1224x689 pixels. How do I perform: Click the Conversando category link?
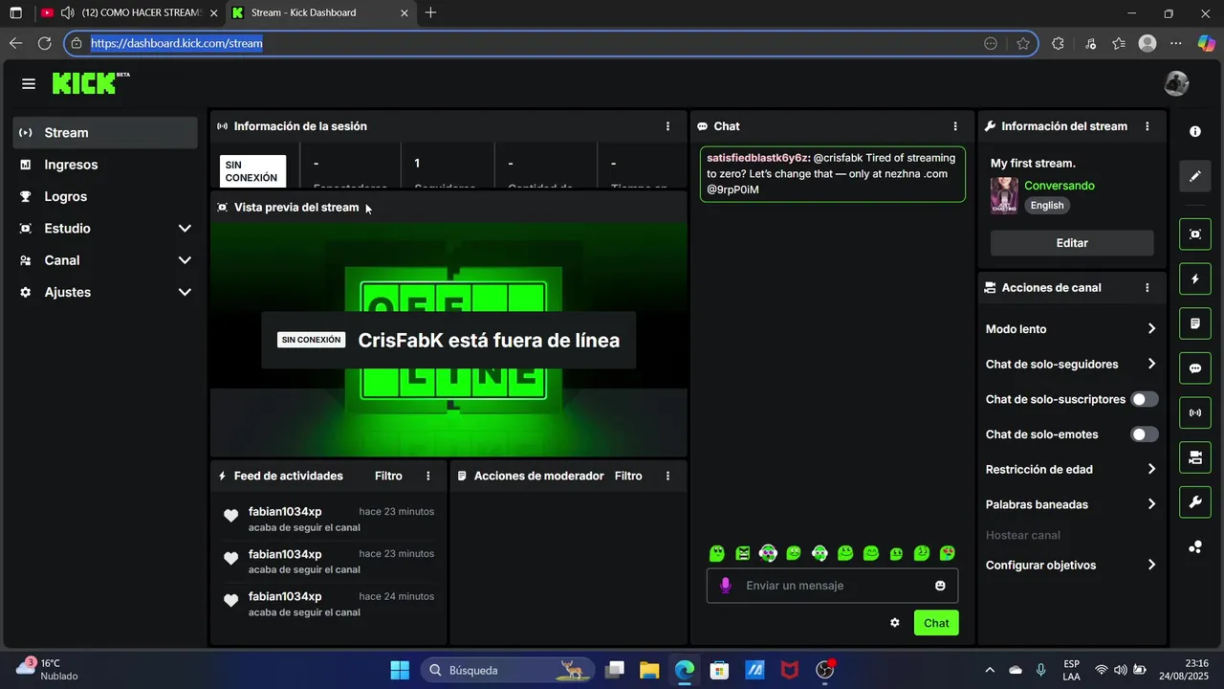pyautogui.click(x=1060, y=186)
